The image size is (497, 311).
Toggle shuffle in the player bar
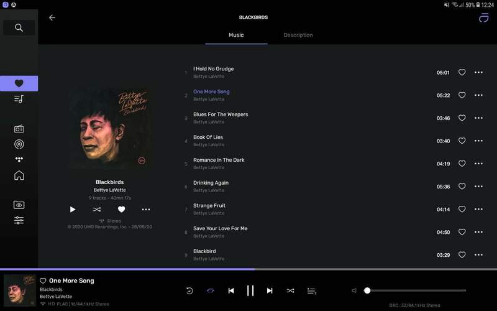point(290,290)
